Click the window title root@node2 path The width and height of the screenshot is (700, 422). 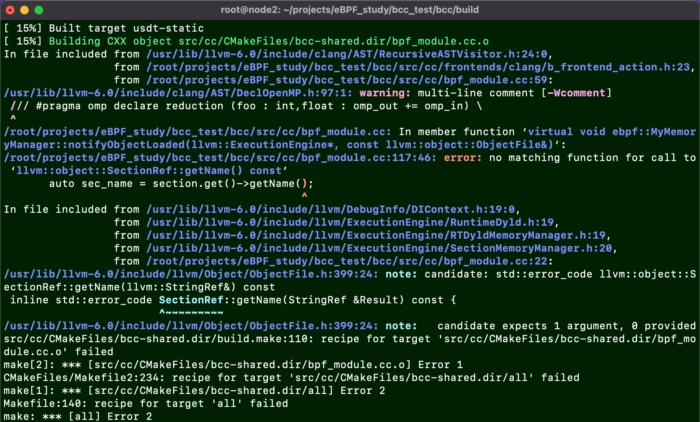350,10
